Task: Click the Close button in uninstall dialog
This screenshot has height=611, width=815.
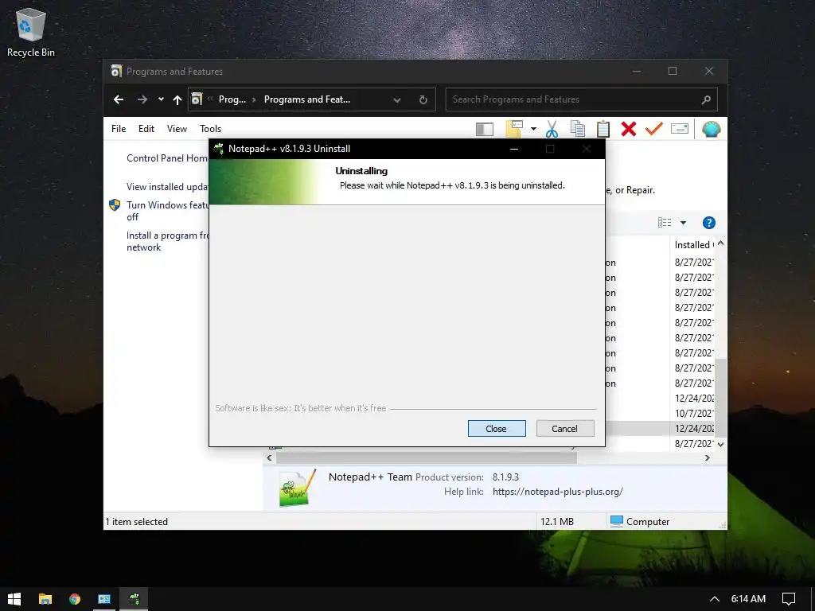Action: (497, 429)
